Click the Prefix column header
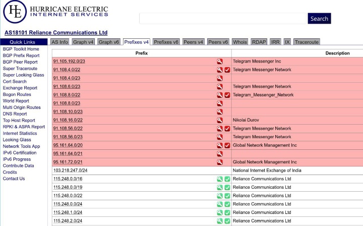This screenshot has height=226, width=363. click(x=142, y=53)
